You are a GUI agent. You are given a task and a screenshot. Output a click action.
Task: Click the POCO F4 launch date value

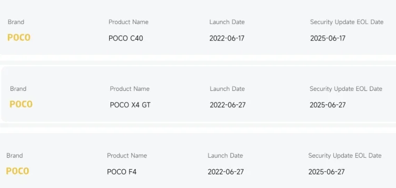[x=226, y=172]
